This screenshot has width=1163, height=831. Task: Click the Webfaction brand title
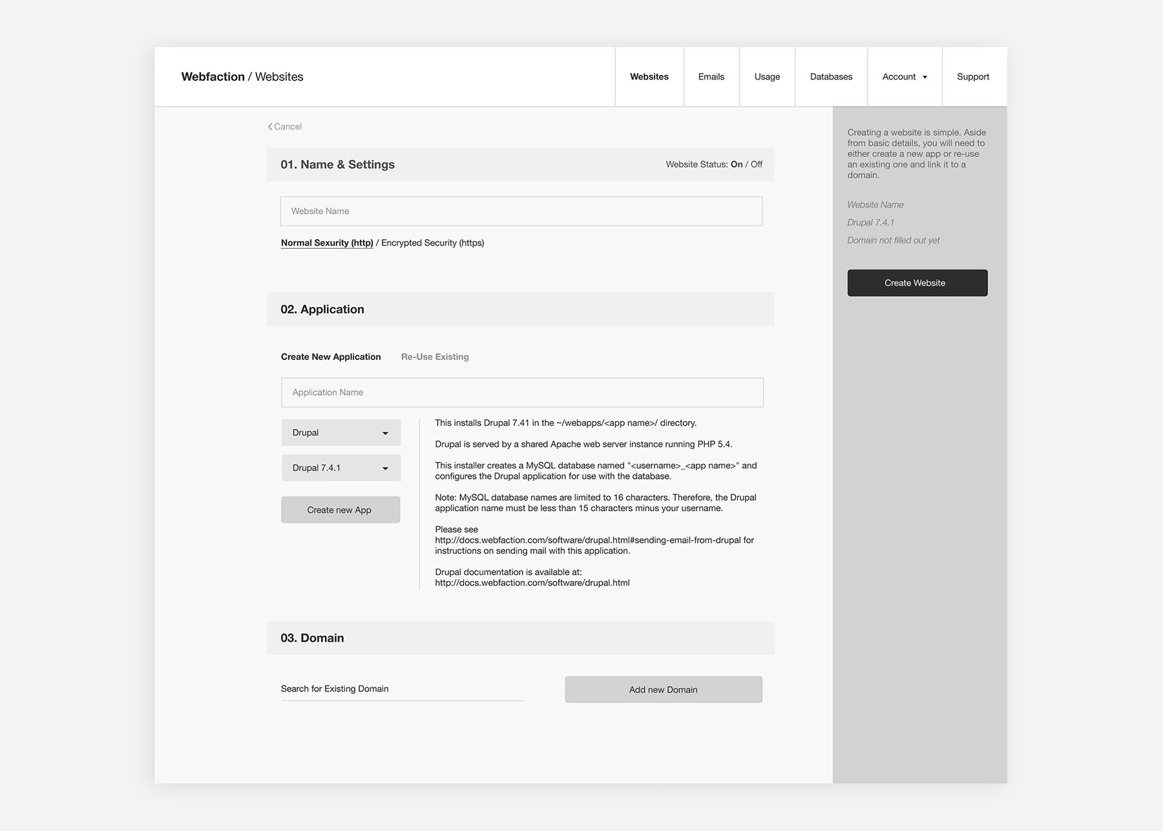(x=213, y=77)
